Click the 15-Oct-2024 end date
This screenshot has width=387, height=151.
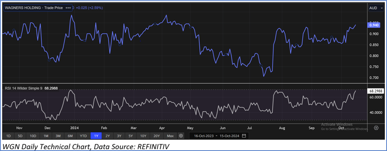[230, 136]
